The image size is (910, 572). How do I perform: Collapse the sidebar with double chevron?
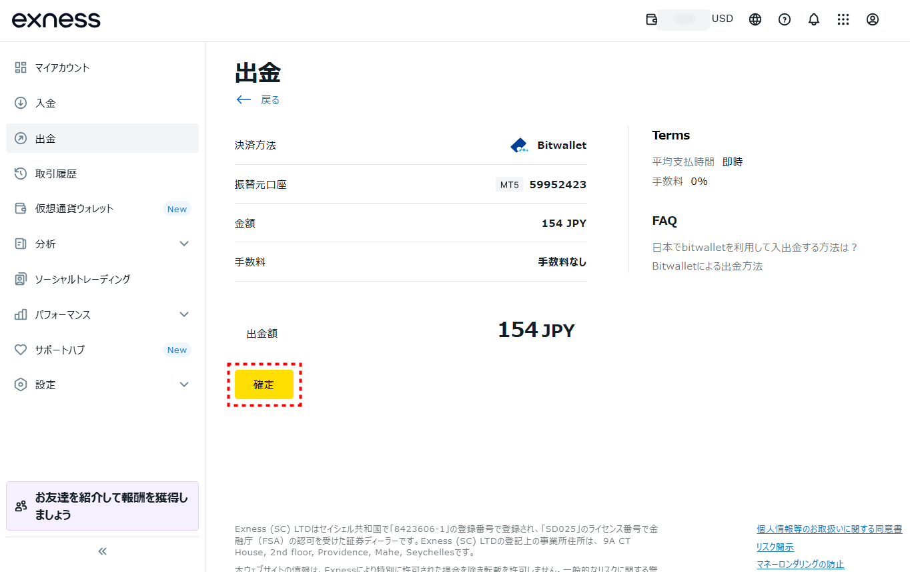(103, 551)
